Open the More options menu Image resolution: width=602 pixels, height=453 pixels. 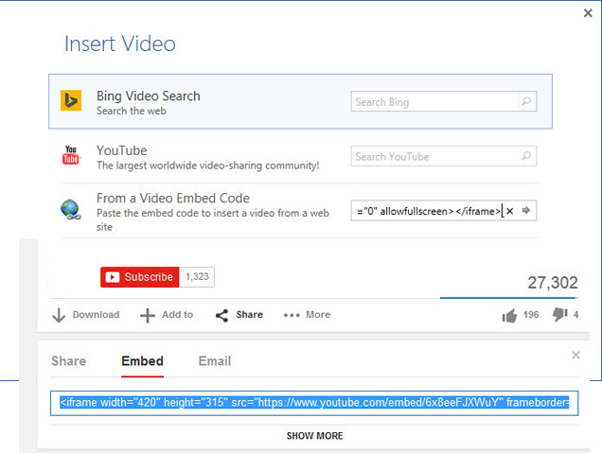(x=307, y=315)
